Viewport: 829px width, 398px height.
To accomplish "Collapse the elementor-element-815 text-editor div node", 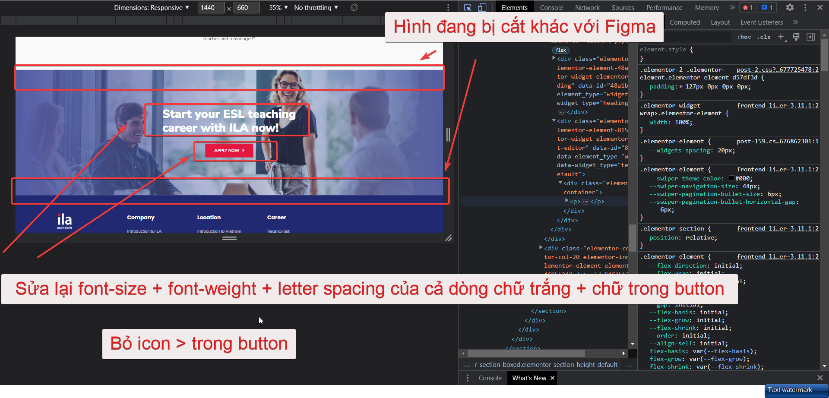I will 554,120.
